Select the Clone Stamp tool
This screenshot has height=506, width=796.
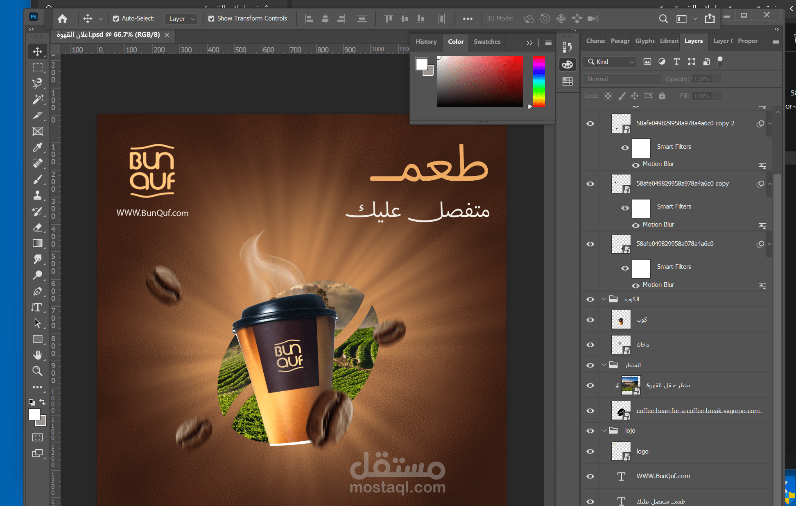[37, 195]
